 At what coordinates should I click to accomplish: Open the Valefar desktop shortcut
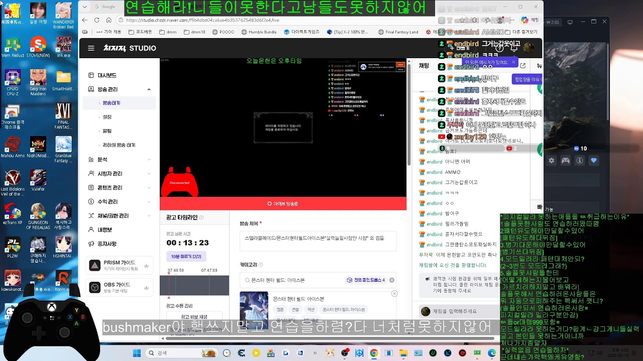[38, 181]
